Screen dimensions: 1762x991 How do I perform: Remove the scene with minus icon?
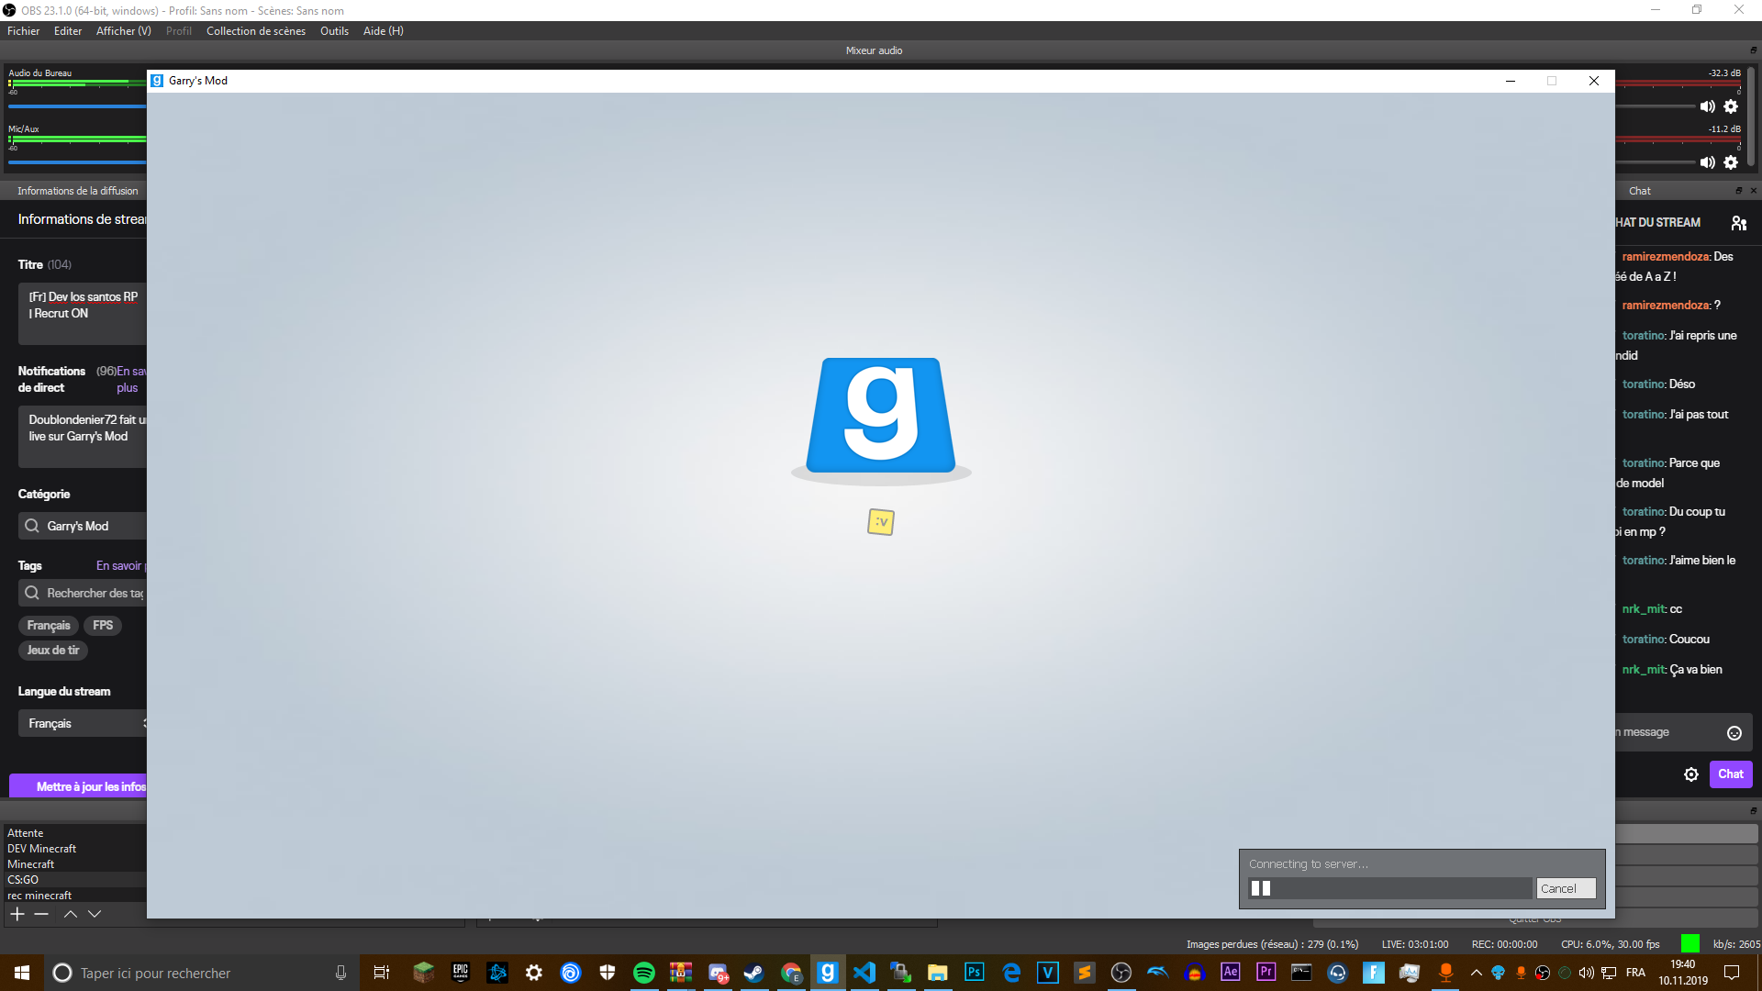tap(41, 914)
